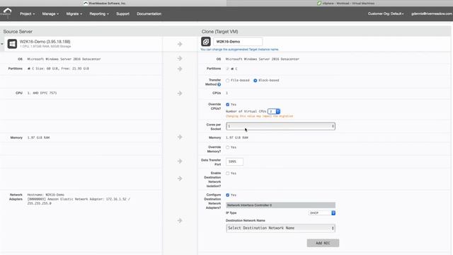Open the IP Type DHCP dropdown

[322, 212]
